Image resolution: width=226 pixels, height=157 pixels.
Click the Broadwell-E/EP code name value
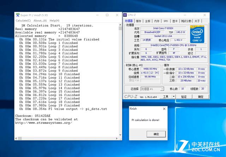152,32
